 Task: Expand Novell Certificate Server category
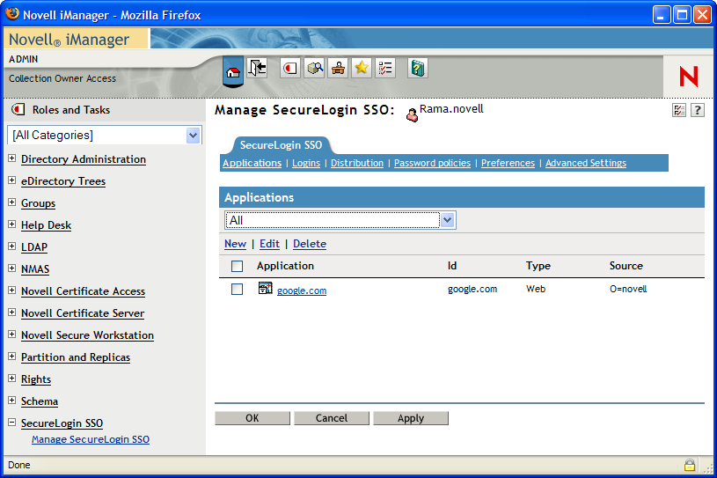coord(12,312)
